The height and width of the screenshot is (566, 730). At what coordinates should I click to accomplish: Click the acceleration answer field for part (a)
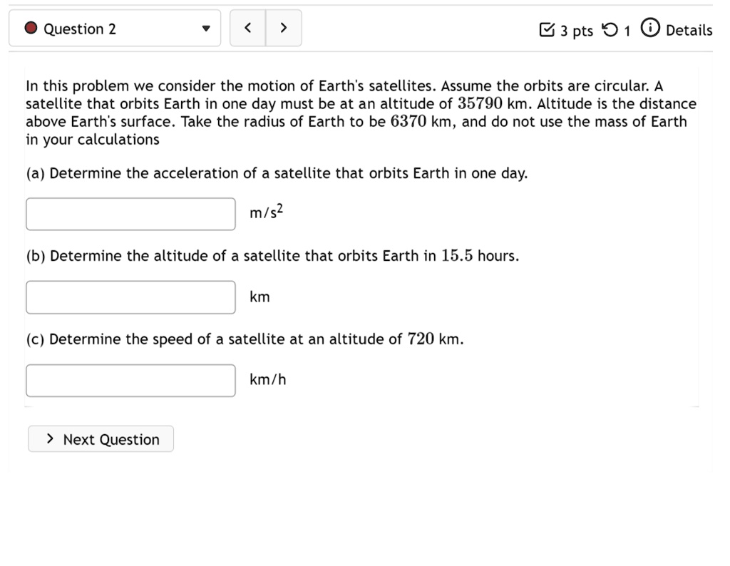(x=130, y=213)
